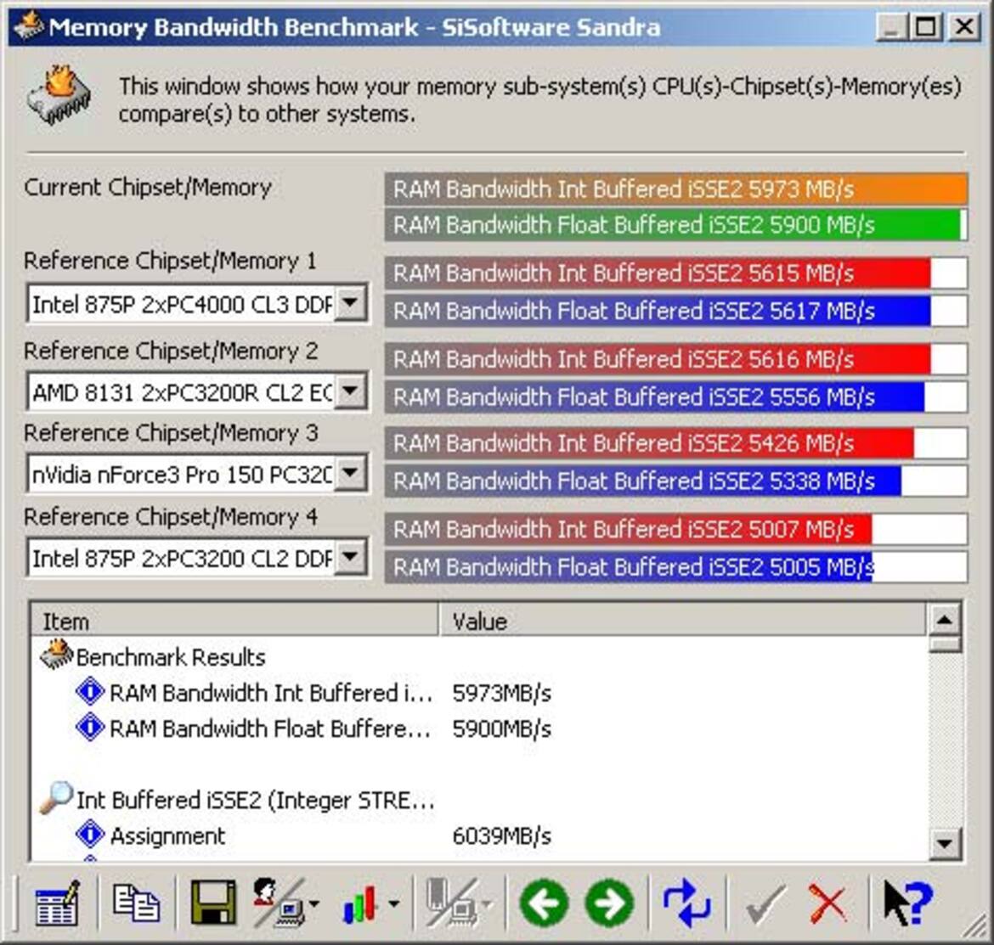Open the Reference Chipset/Memory 1 dropdown arrow
This screenshot has height=945, width=994.
(x=350, y=303)
